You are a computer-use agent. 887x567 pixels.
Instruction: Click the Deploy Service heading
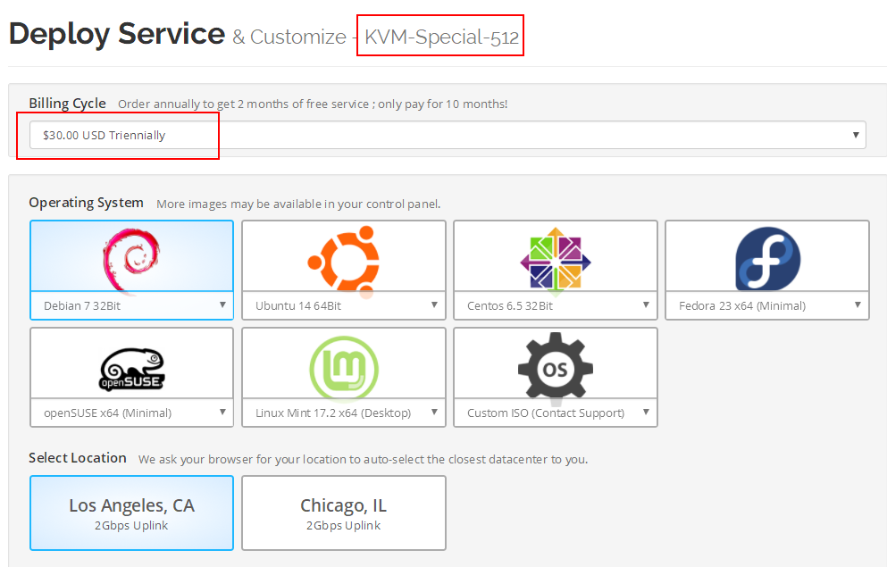click(116, 34)
